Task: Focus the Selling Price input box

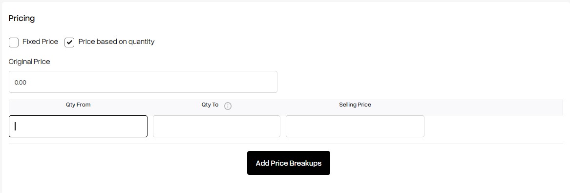Action: pos(355,126)
